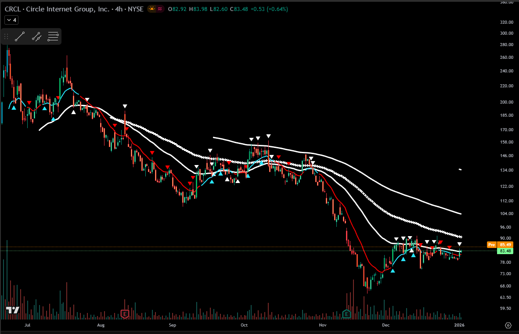
Task: Click the NYSE exchange label
Action: 136,9
